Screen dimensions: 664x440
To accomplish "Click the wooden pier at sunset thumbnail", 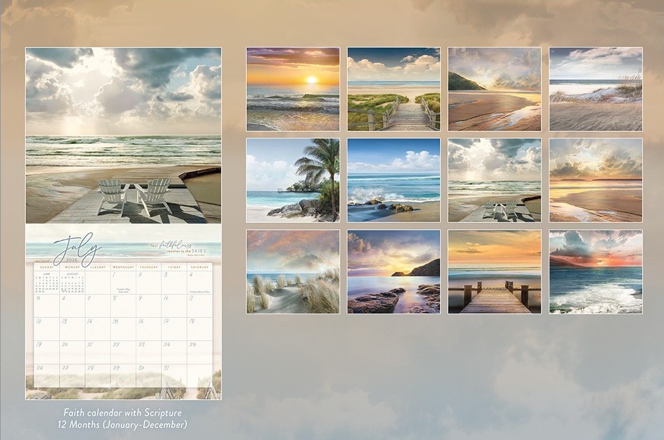I will (494, 272).
